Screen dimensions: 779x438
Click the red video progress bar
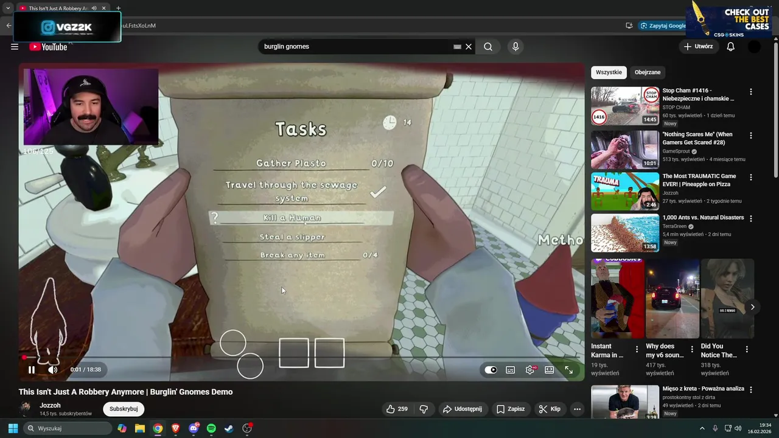click(301, 358)
